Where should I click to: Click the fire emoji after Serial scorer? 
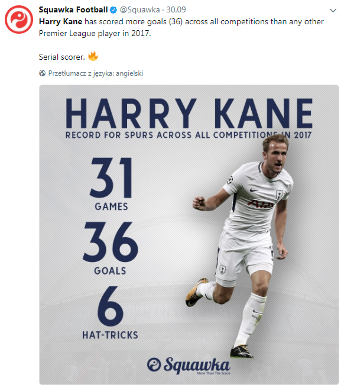coord(93,56)
